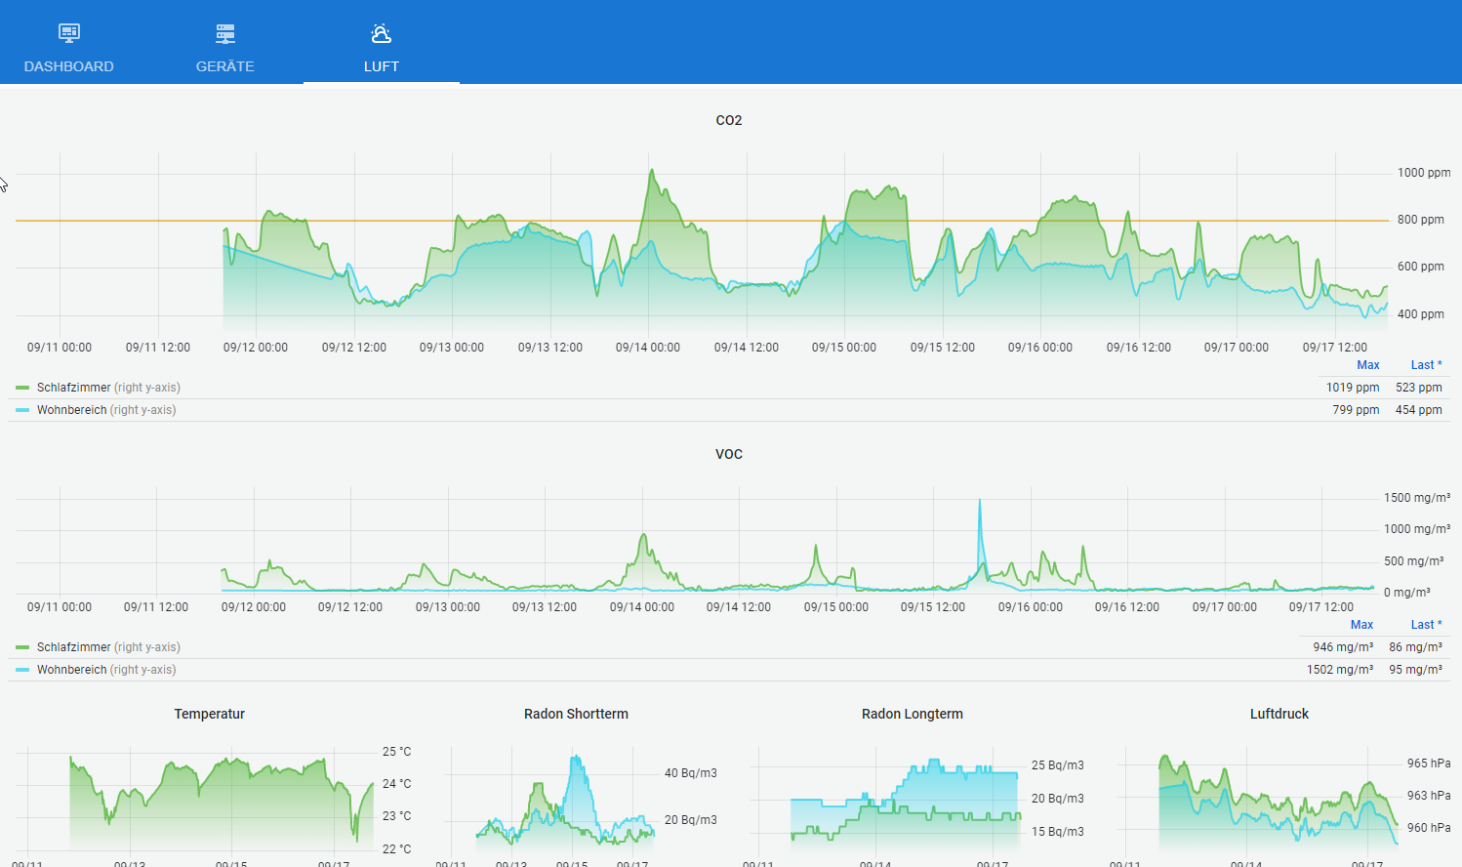This screenshot has width=1462, height=867.
Task: Click the 800 ppm axis label
Action: pyautogui.click(x=1421, y=220)
